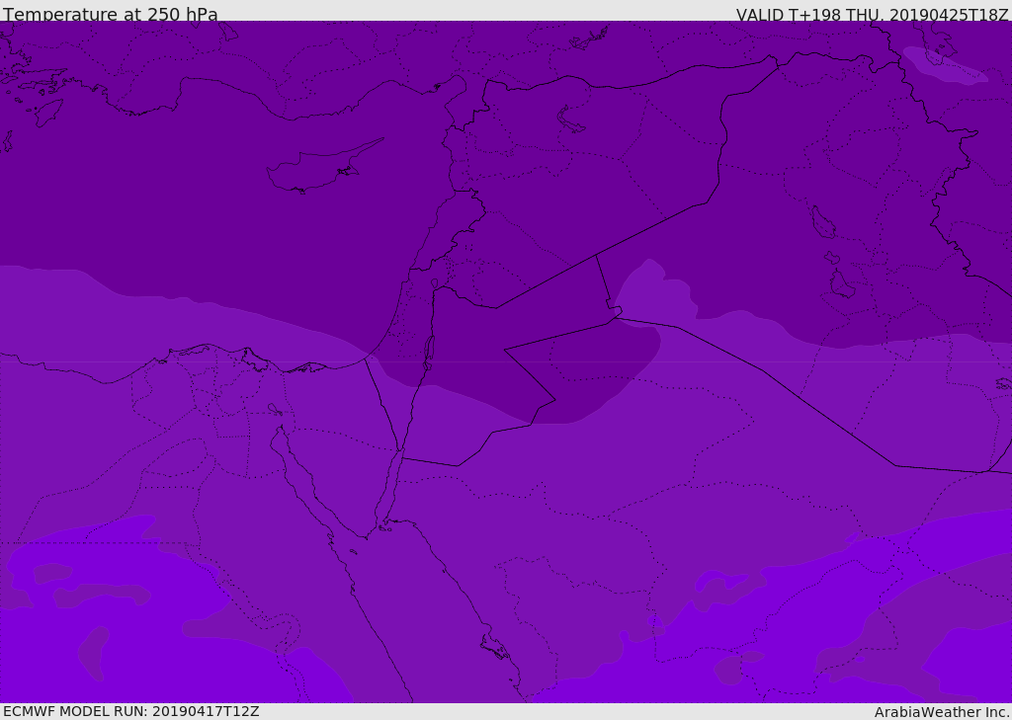Click the 'Temperature at 250 hPa' title text
1012x720 pixels.
pos(111,14)
